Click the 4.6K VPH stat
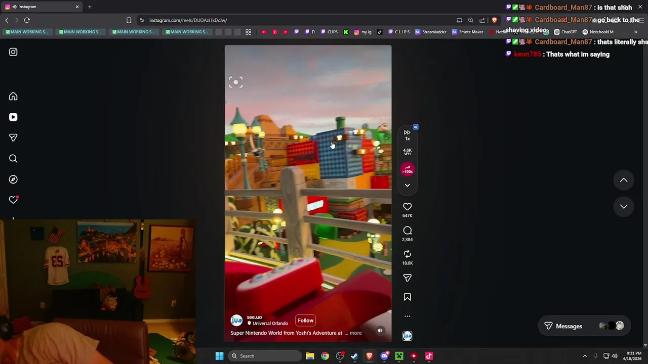 (407, 152)
